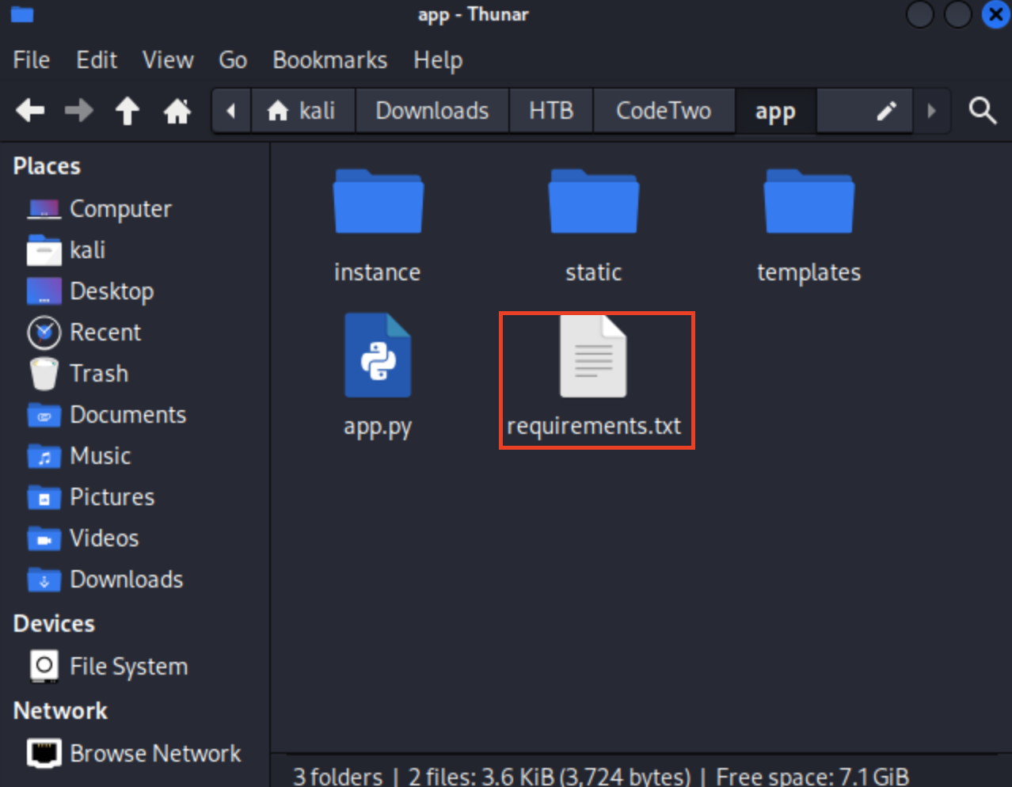Click Browse Network in sidebar
Viewport: 1012px width, 787px height.
pos(155,754)
